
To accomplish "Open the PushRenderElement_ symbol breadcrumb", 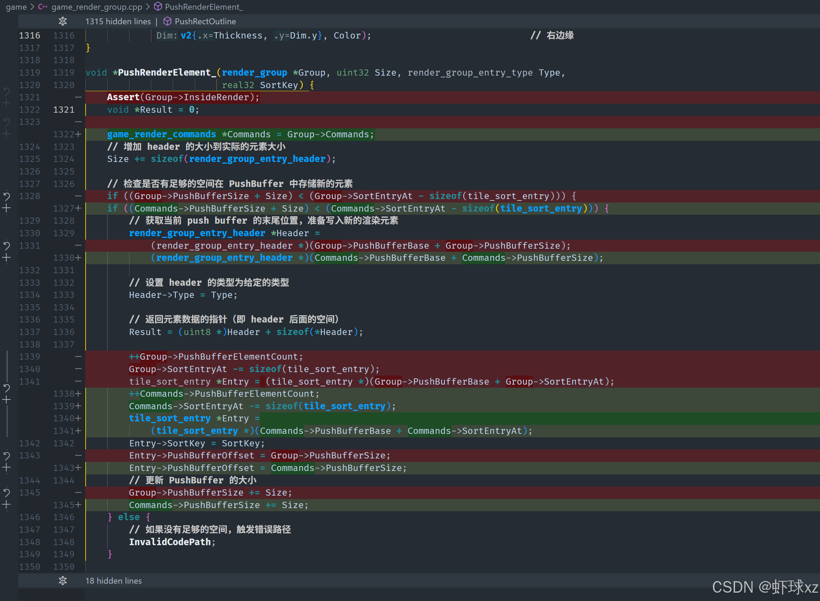I will pos(204,7).
